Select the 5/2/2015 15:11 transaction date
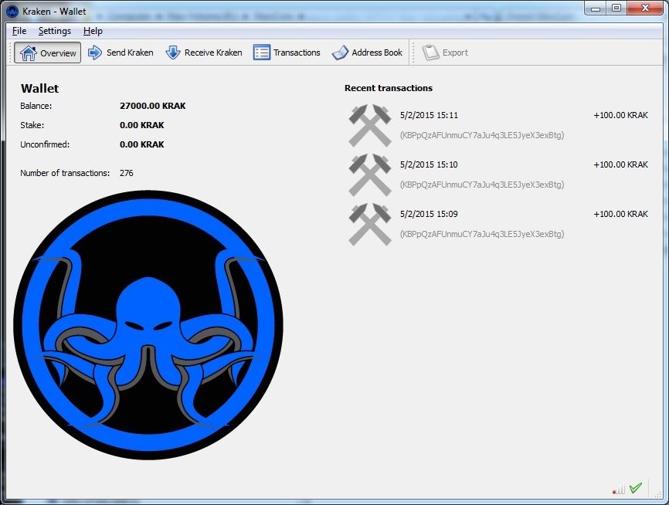Image resolution: width=669 pixels, height=505 pixels. coord(429,115)
